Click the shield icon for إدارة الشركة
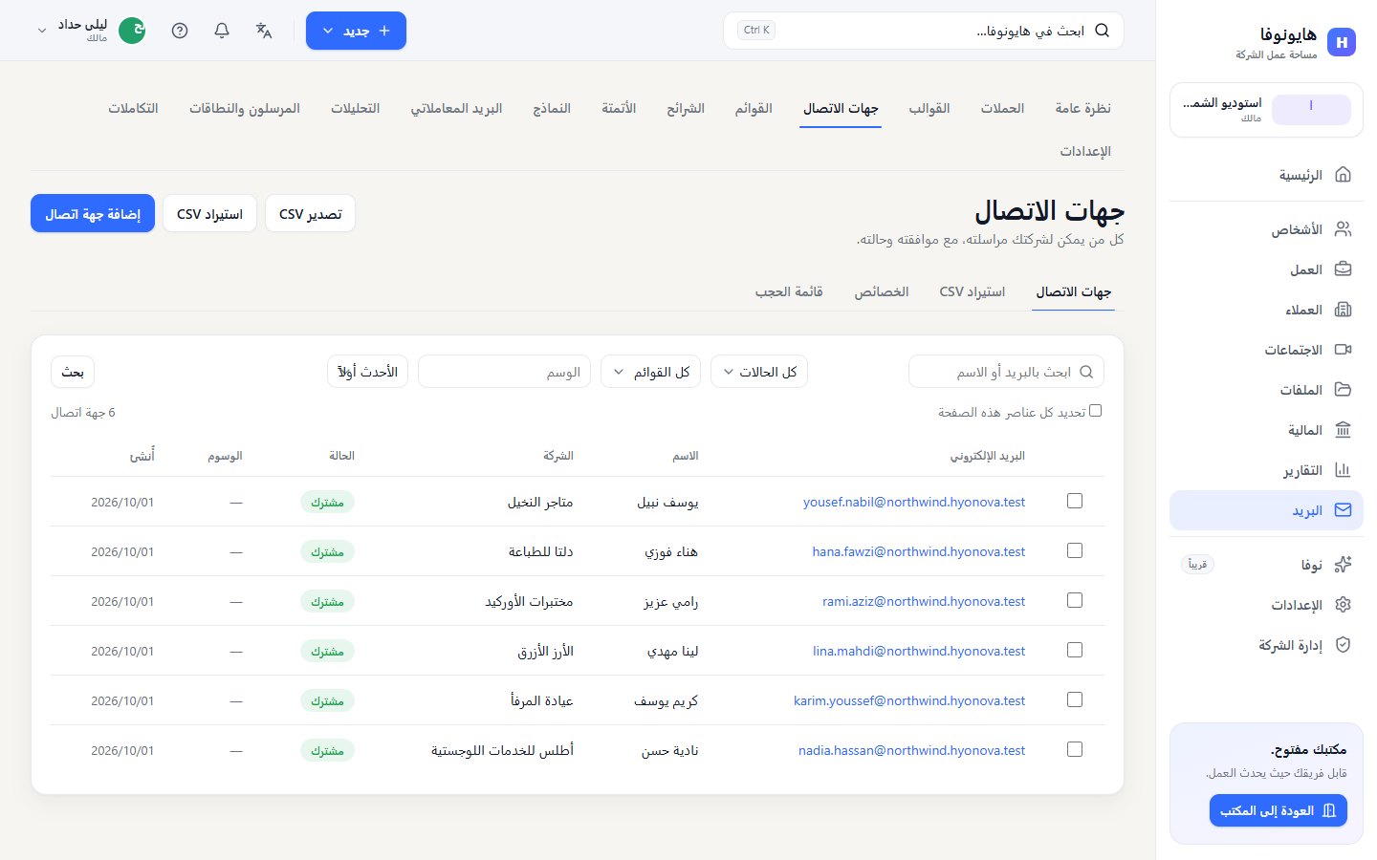The width and height of the screenshot is (1377, 860). point(1343,645)
